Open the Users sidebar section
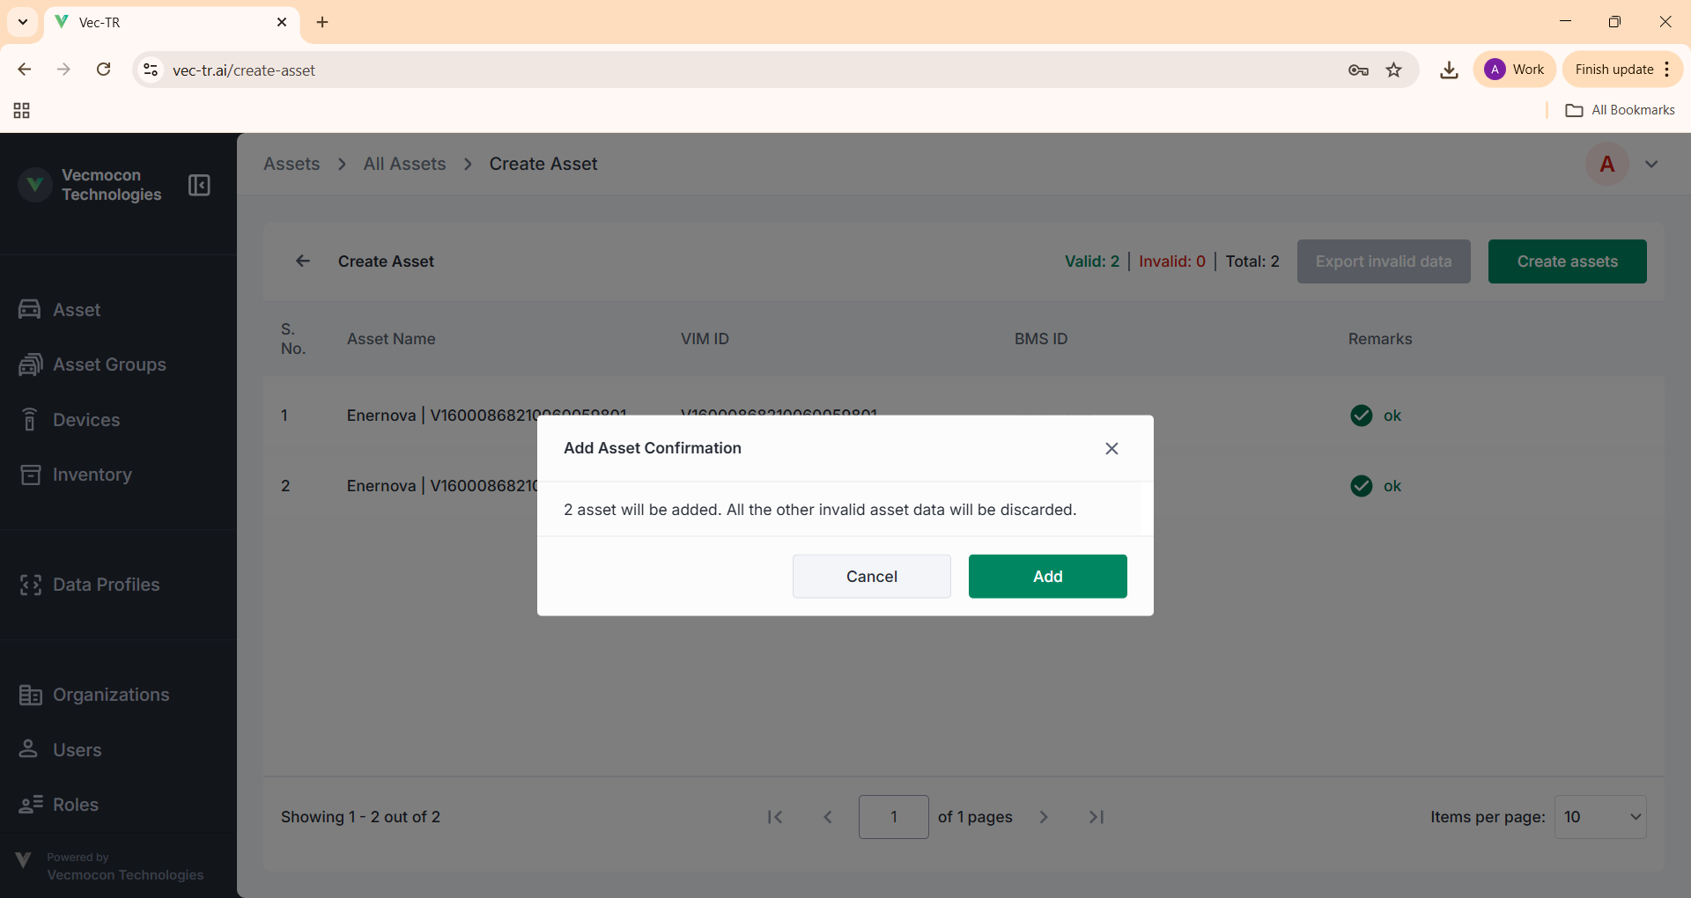Viewport: 1691px width, 898px height. click(x=77, y=750)
